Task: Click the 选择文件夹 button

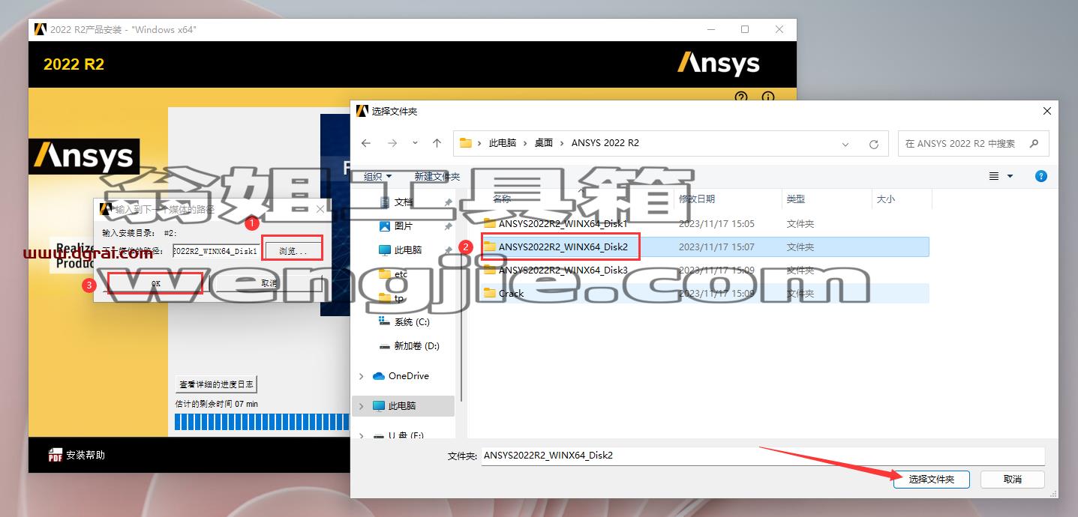Action: click(931, 479)
